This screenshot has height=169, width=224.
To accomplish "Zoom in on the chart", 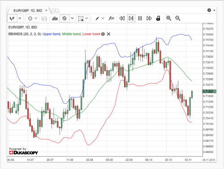I will [x=169, y=18].
